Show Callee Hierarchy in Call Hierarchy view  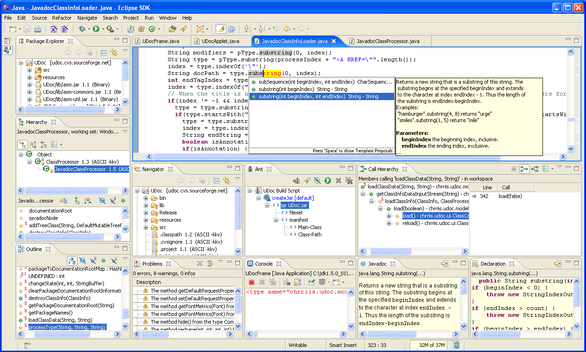535,169
